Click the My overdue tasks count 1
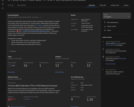Viewport: 134px width, 107px height. coord(40,66)
